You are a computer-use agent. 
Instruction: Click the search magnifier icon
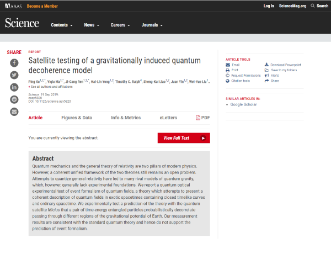click(312, 6)
